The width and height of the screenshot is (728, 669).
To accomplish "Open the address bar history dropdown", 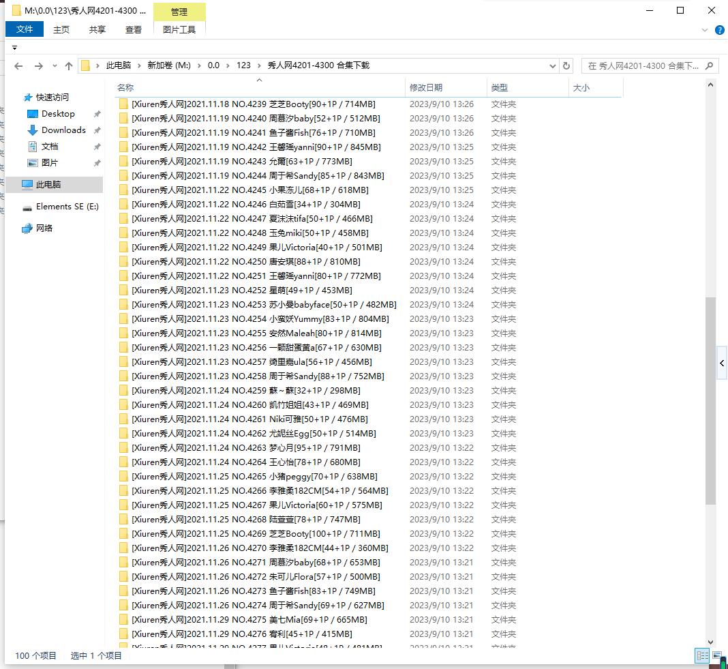I will [552, 66].
